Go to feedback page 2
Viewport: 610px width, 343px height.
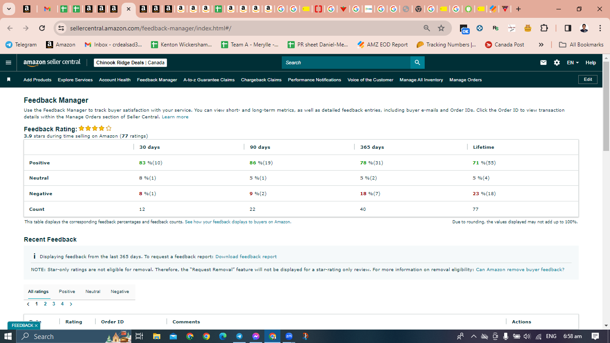tap(45, 304)
